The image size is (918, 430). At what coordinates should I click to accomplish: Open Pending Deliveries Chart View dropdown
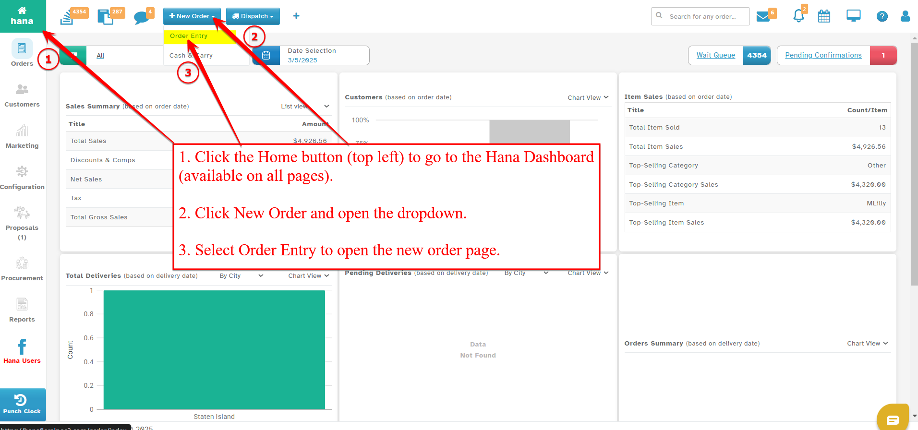pos(588,273)
